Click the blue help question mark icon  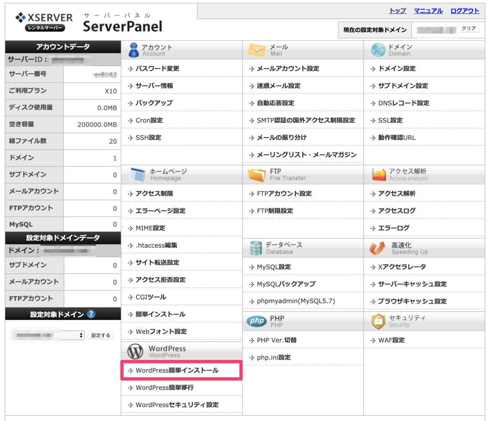[91, 314]
